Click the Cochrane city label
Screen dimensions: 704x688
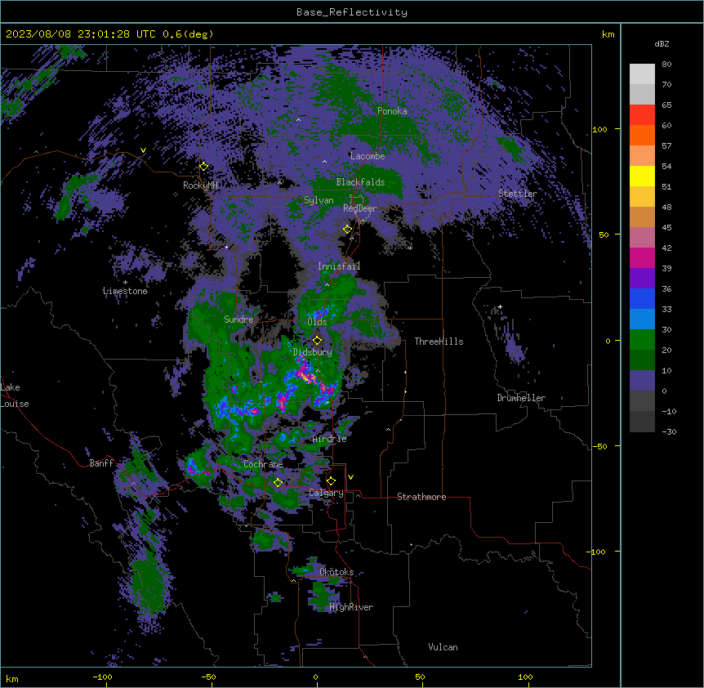point(263,464)
